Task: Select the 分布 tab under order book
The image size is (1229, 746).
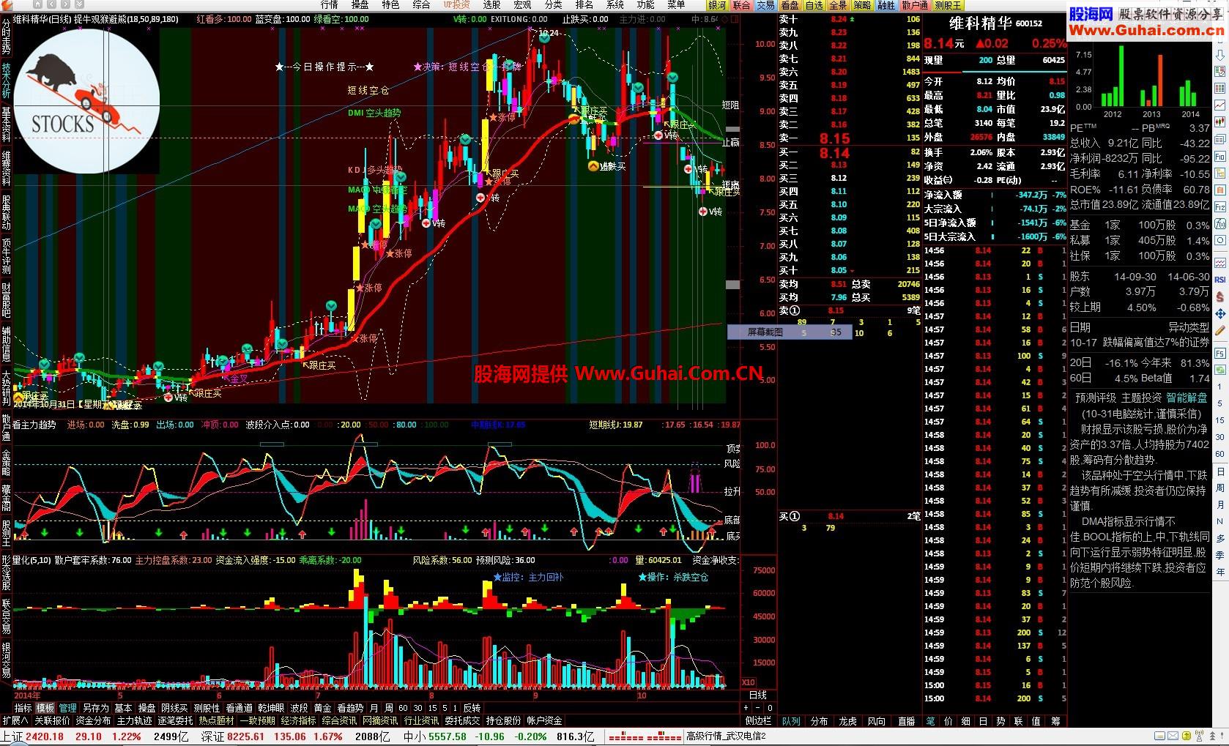Action: tap(820, 720)
